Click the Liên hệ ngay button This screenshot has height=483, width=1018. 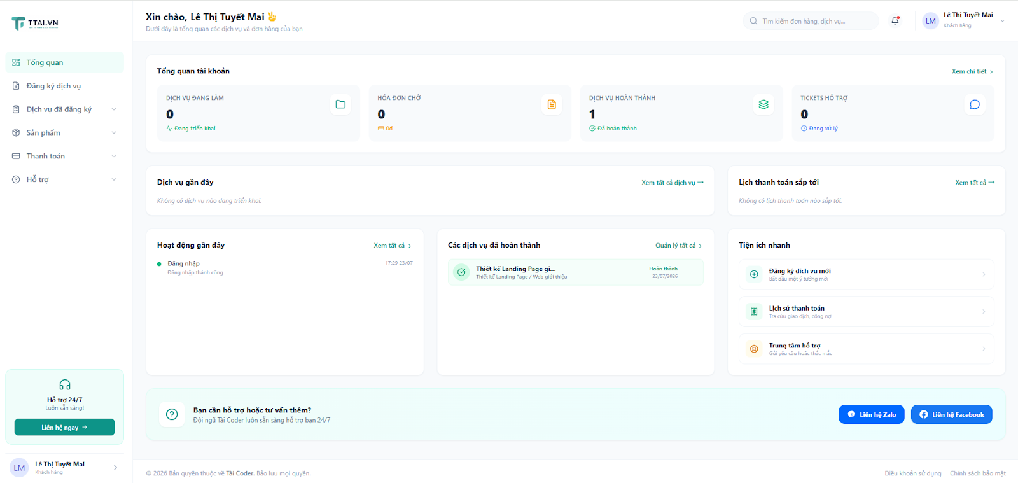click(x=65, y=427)
